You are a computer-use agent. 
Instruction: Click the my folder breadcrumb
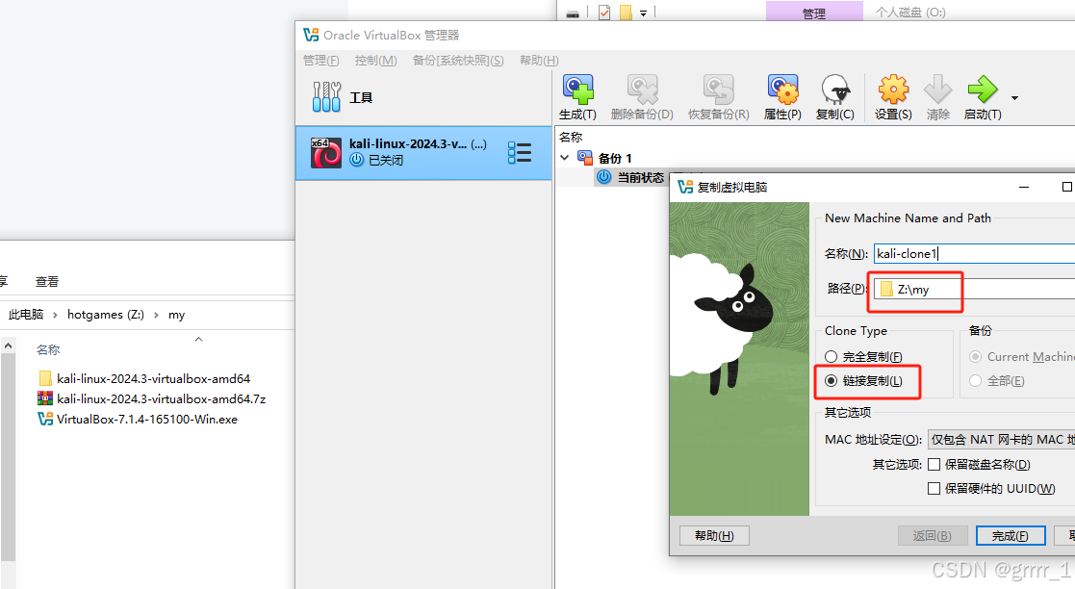(x=177, y=315)
